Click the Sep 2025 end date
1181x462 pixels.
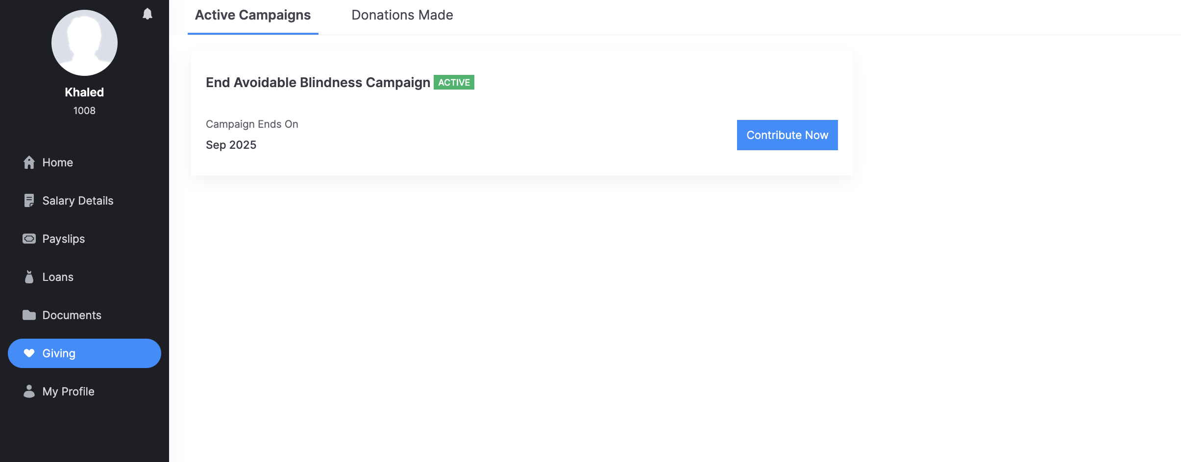click(x=231, y=145)
